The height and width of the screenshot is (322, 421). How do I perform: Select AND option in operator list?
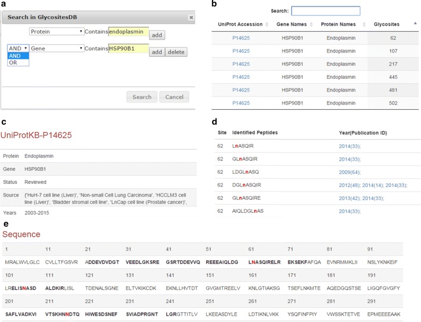click(x=18, y=56)
